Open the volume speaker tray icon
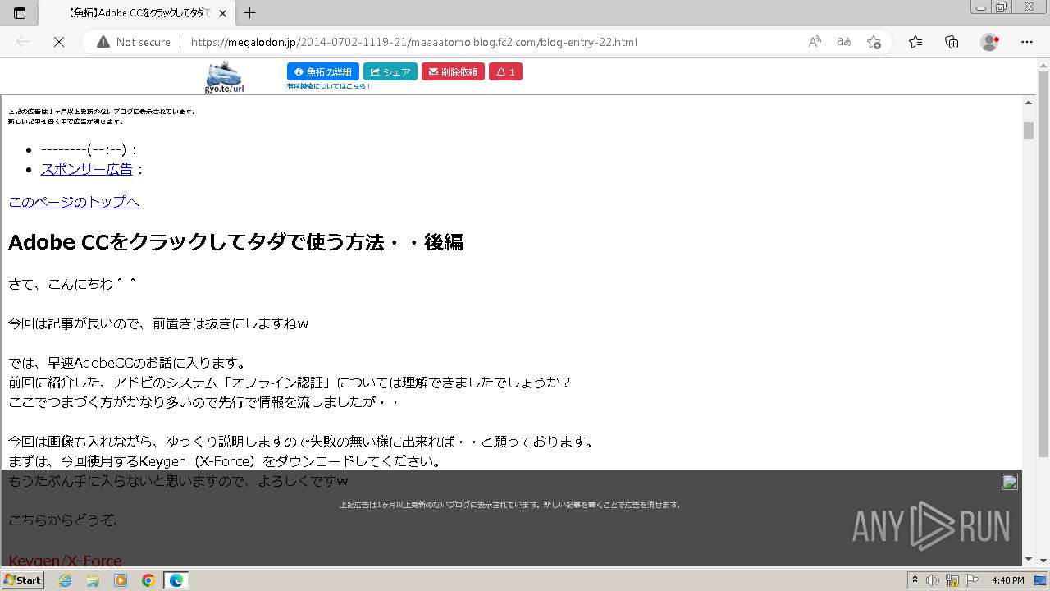This screenshot has height=591, width=1050. 933,580
